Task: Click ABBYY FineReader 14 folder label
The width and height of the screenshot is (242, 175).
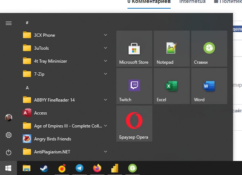Action: pyautogui.click(x=54, y=100)
